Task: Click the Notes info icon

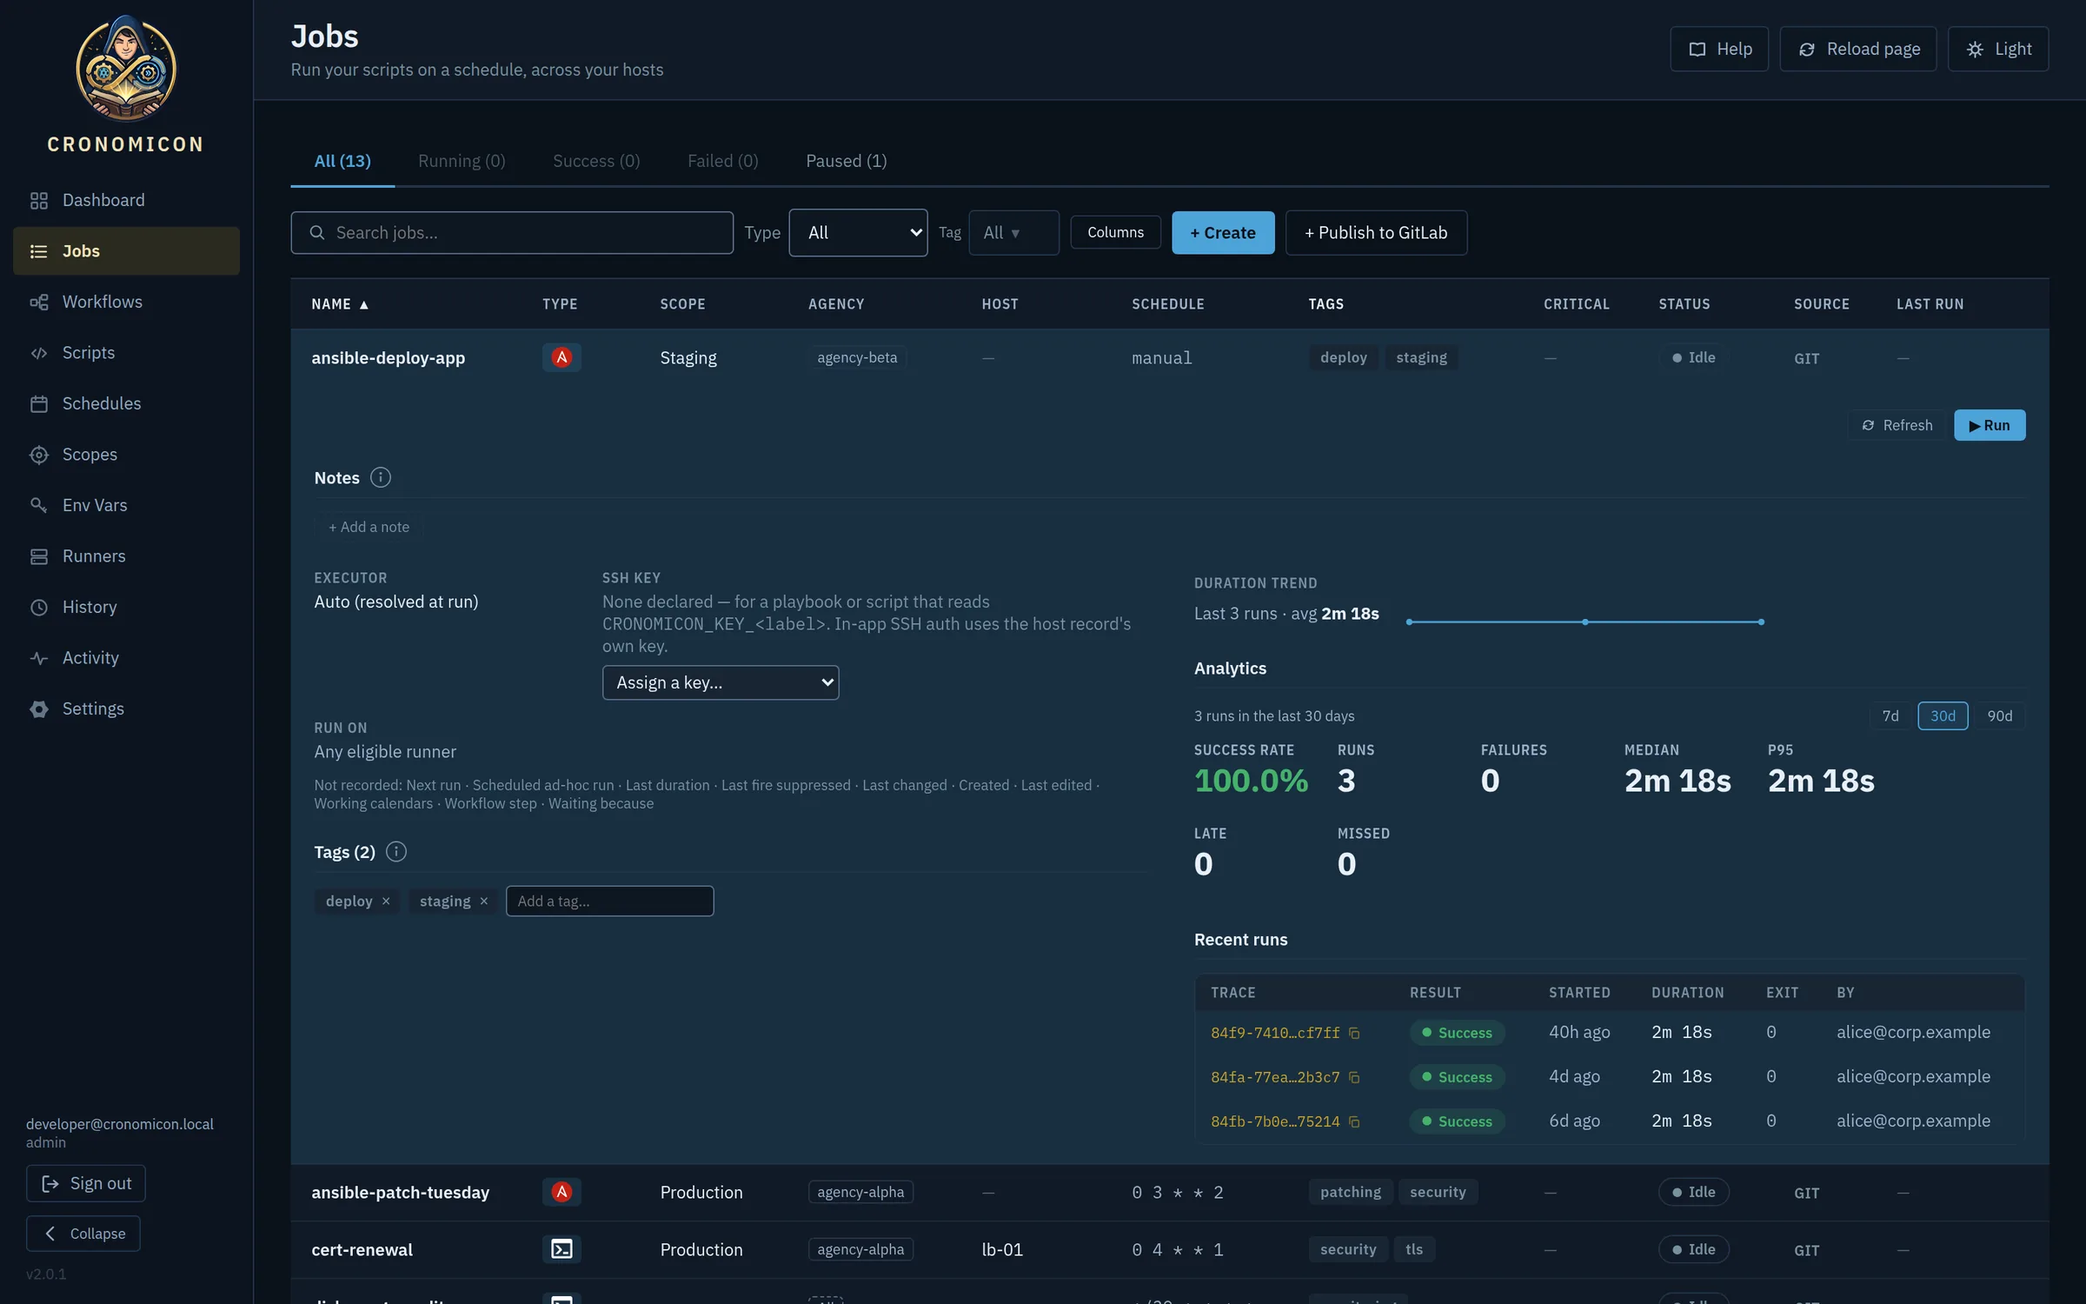Action: pyautogui.click(x=381, y=477)
